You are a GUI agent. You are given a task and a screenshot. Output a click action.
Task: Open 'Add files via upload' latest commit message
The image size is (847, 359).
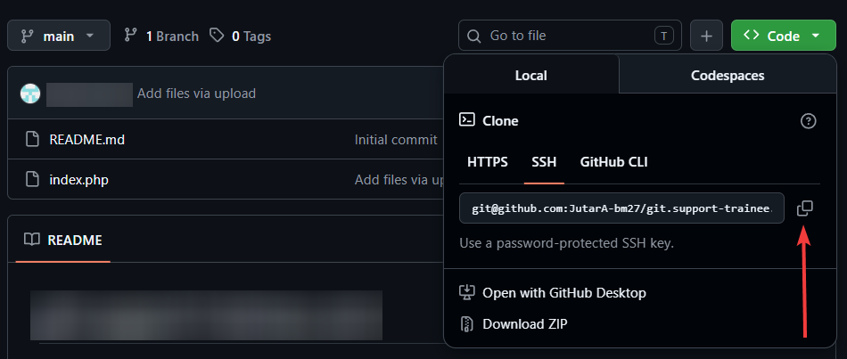pos(196,94)
